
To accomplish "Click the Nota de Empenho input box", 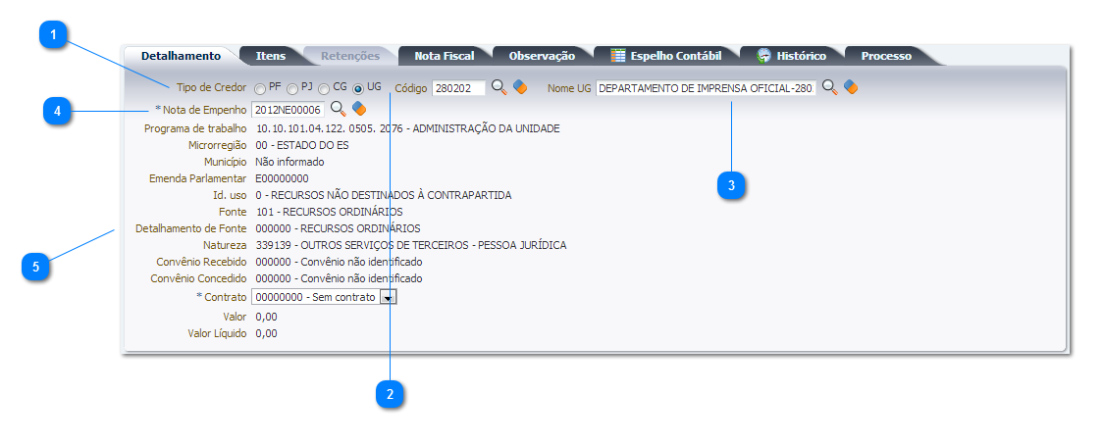I will coord(288,110).
